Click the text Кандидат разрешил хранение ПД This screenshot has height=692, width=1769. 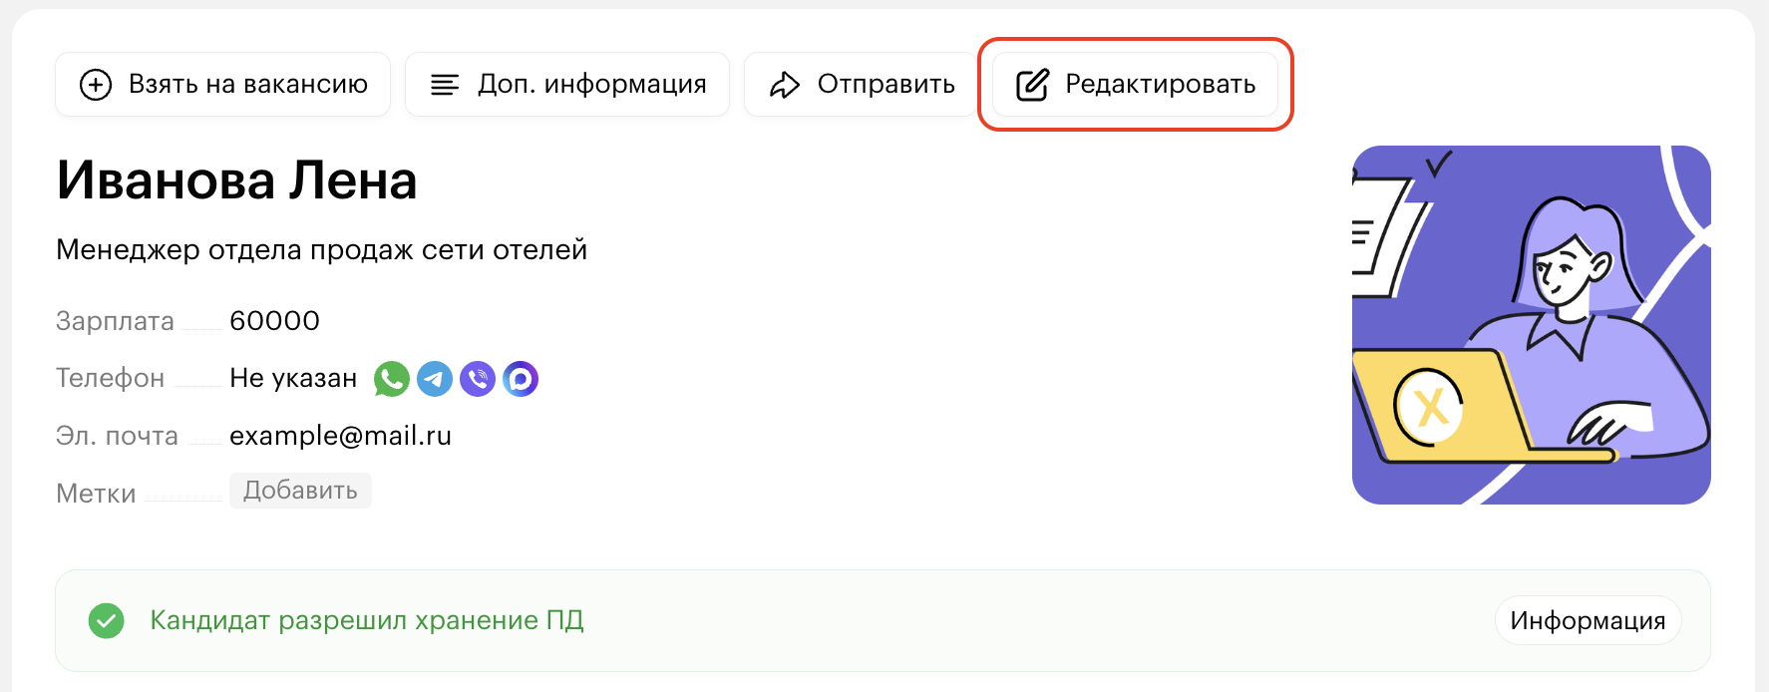coord(367,620)
